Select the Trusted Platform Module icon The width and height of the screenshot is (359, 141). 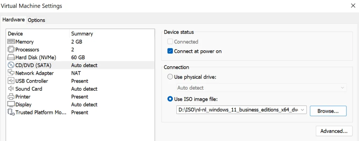pos(11,112)
